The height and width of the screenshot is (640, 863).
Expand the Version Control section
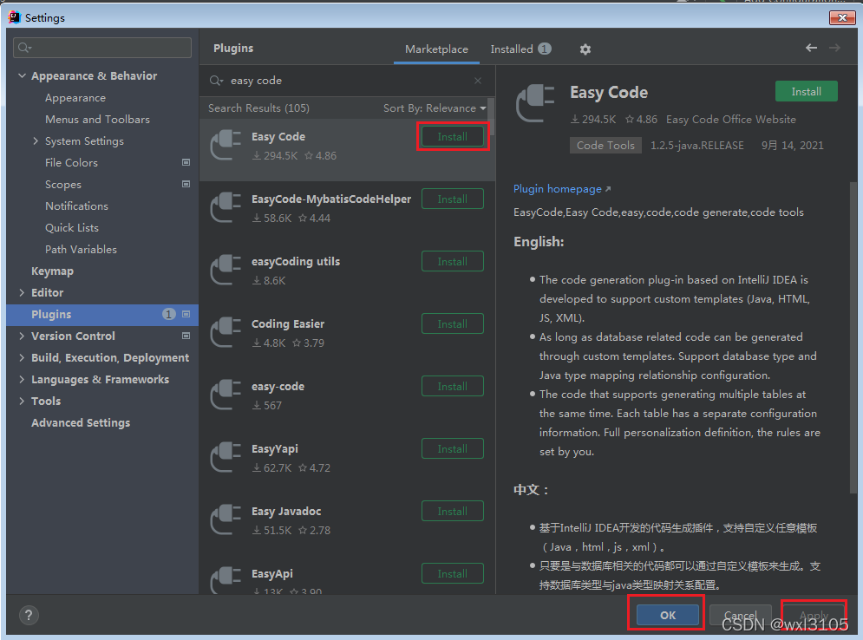click(x=22, y=336)
